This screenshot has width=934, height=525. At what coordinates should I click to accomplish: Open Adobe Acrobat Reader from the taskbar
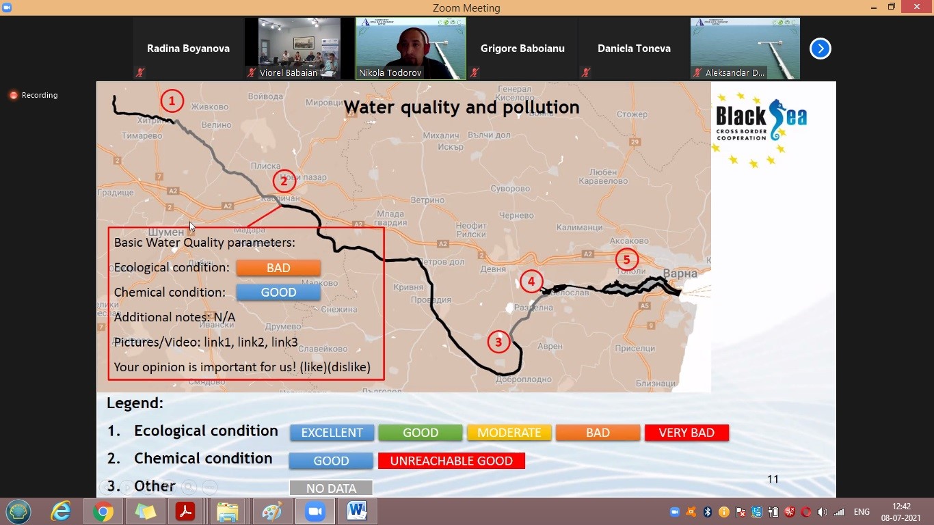[x=185, y=511]
